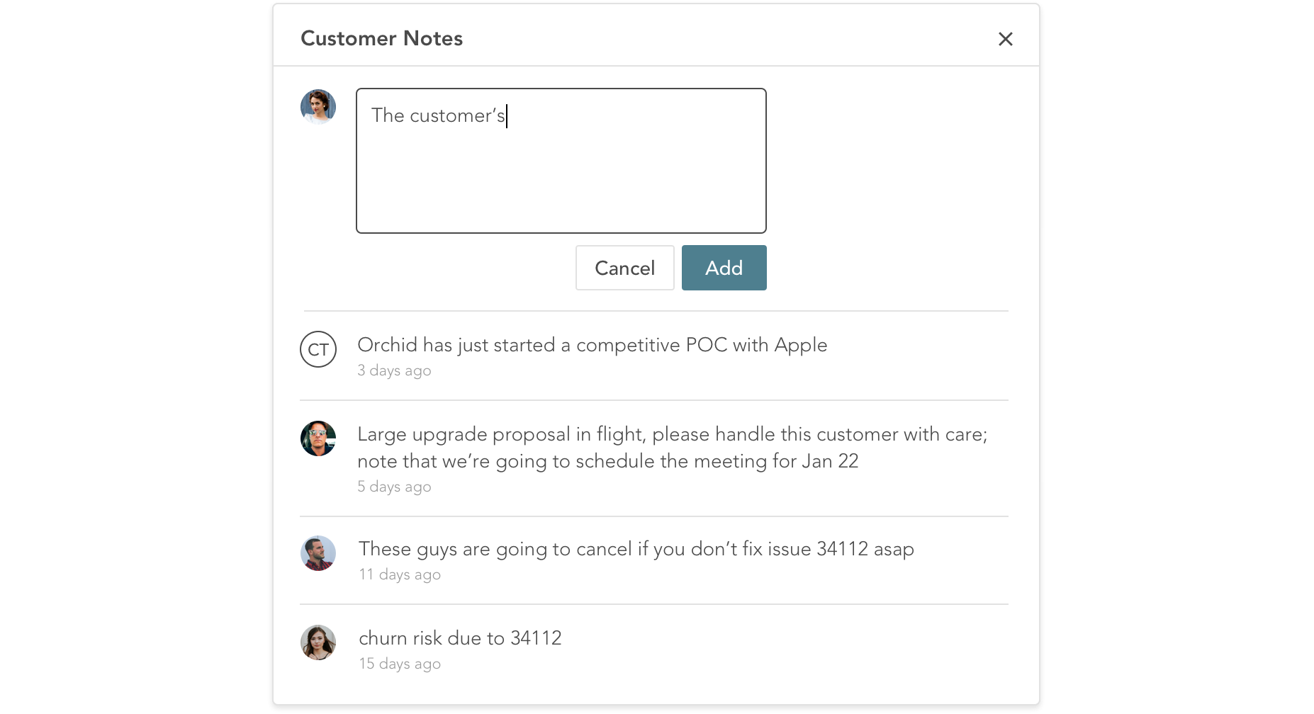Click the current user's avatar beside text box

click(x=318, y=107)
